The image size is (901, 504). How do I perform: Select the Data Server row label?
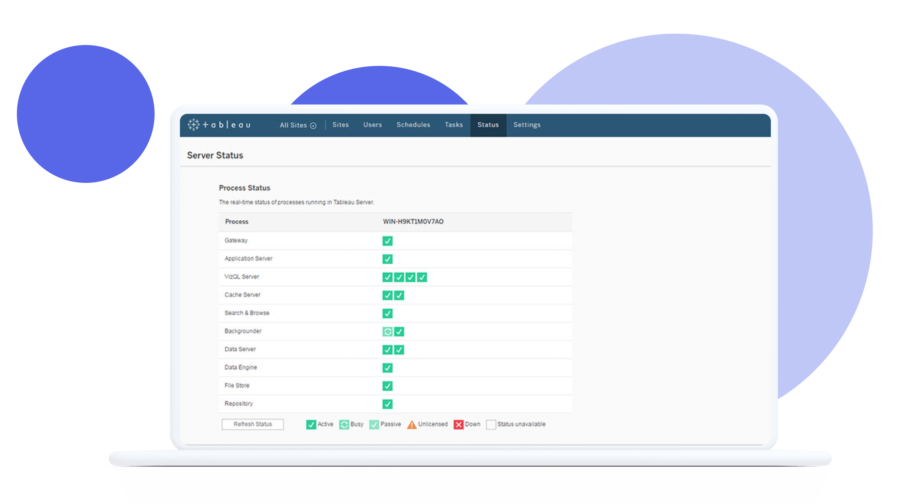coord(240,349)
